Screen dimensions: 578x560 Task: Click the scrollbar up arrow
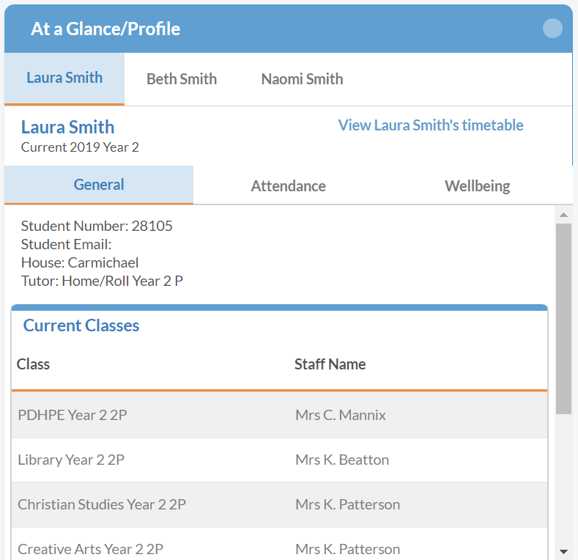coord(563,215)
